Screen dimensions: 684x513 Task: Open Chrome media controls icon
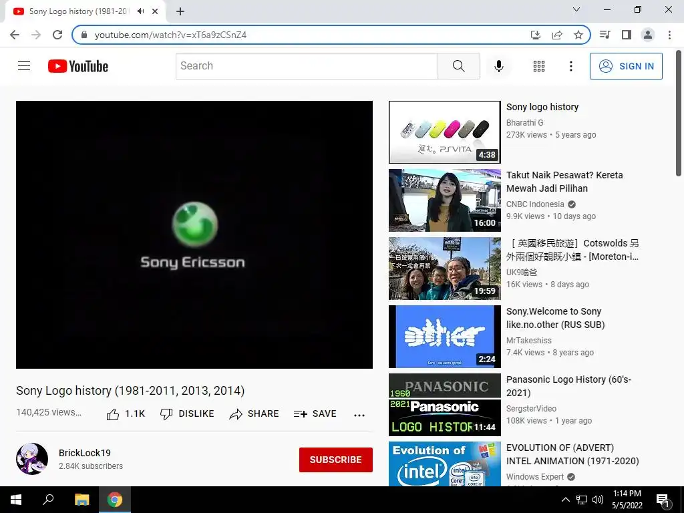click(605, 35)
